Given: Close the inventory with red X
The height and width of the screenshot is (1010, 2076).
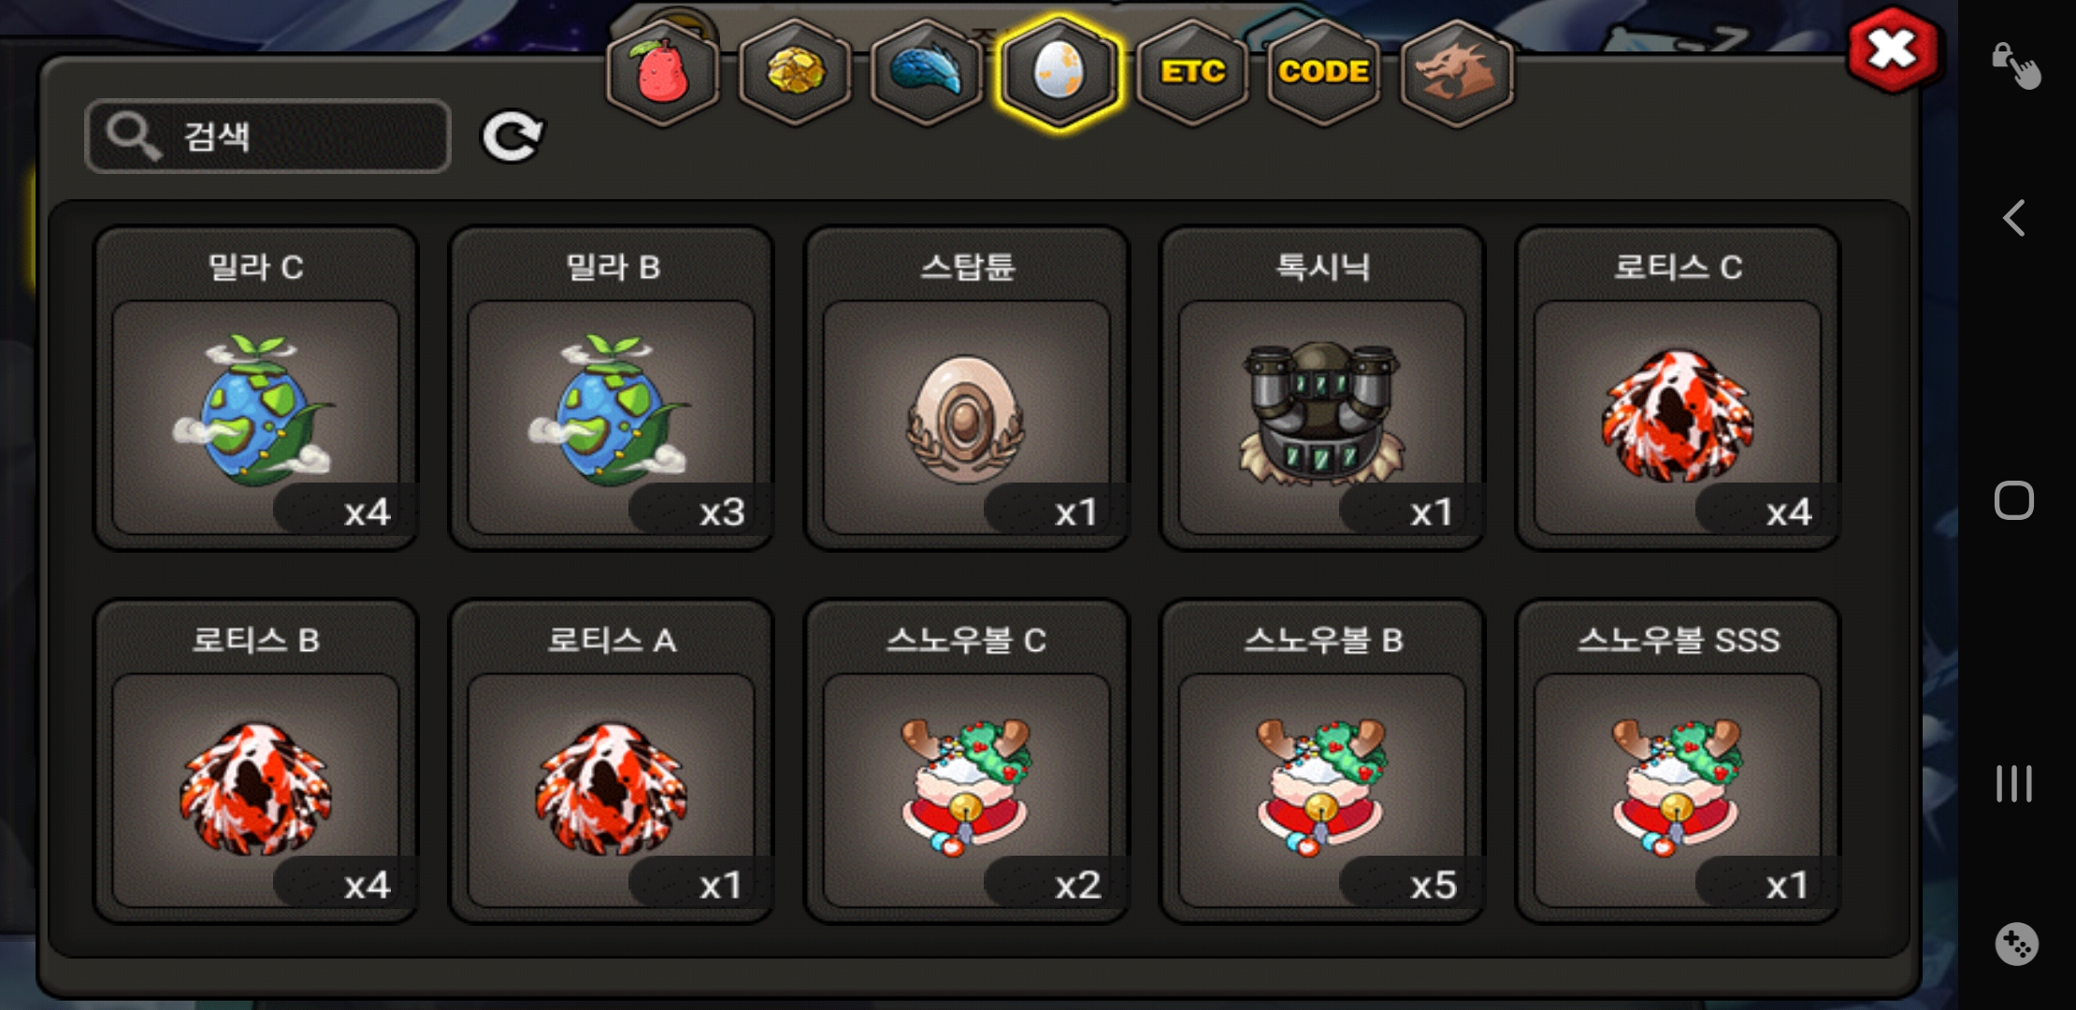Looking at the screenshot, I should (1893, 50).
